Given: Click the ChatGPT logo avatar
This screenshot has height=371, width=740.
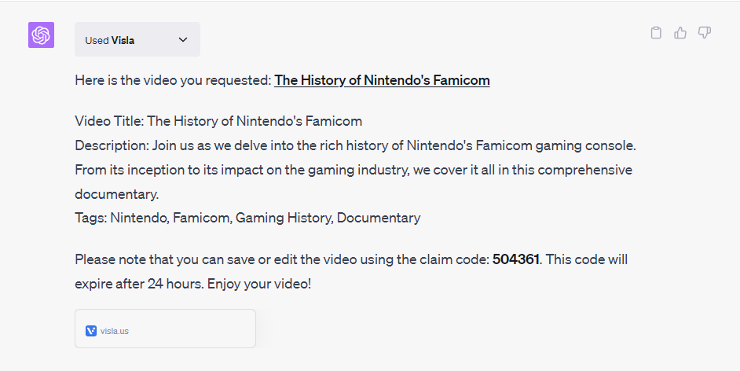Looking at the screenshot, I should (x=41, y=35).
